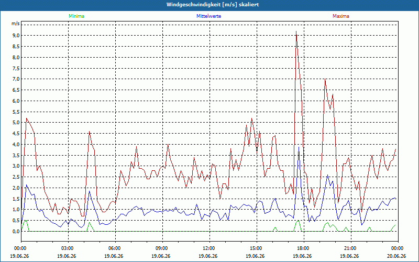Click the '5,0' y-axis value
This screenshot has width=419, height=262.
click(16, 123)
